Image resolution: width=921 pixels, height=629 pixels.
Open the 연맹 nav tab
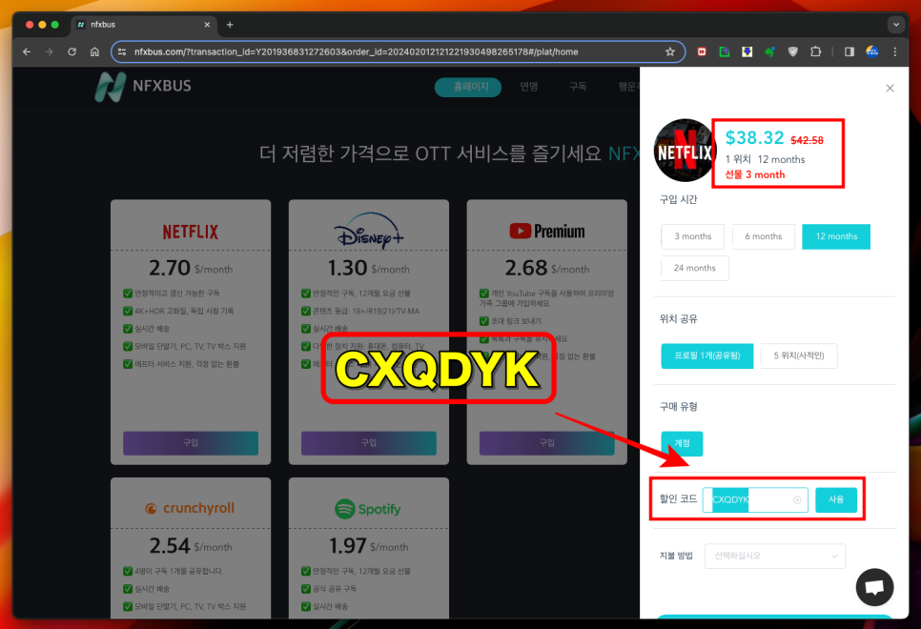[x=528, y=87]
